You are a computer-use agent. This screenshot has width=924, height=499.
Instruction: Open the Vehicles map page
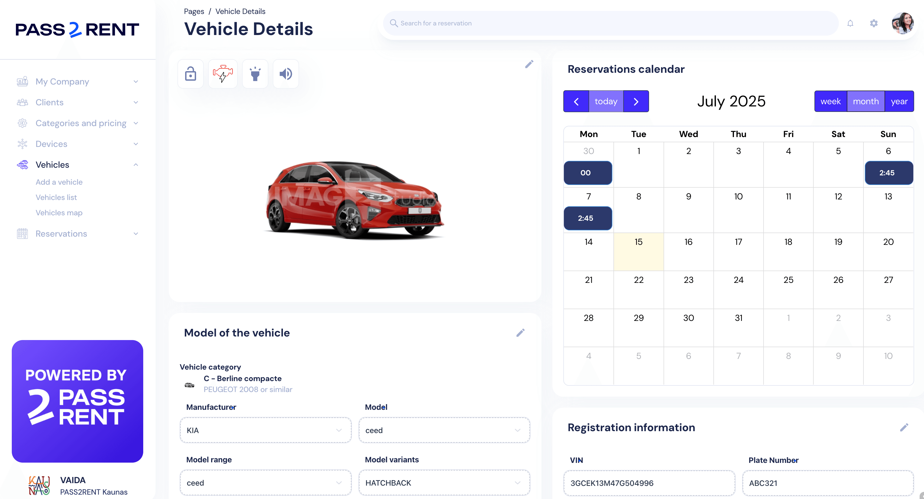(x=59, y=212)
